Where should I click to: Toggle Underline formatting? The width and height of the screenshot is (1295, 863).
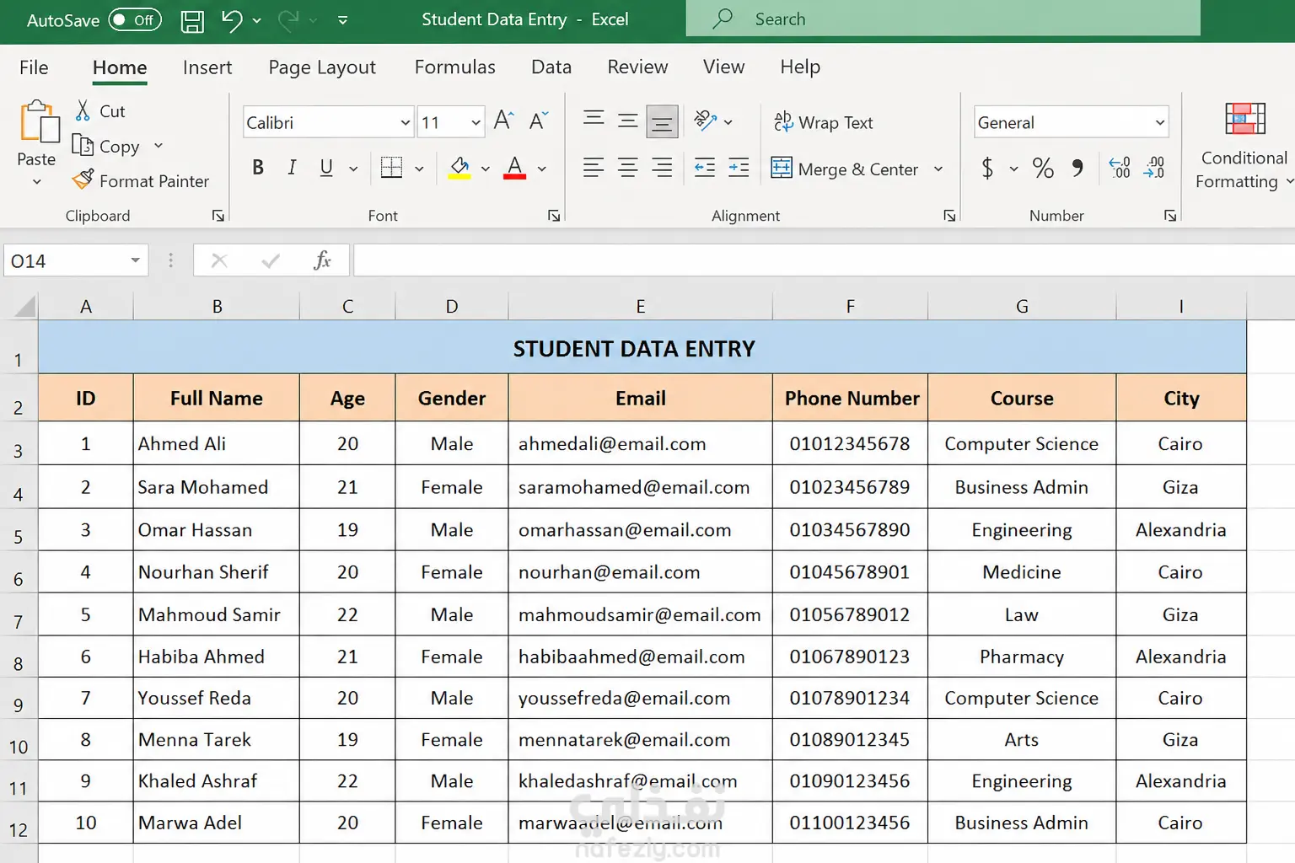point(326,168)
